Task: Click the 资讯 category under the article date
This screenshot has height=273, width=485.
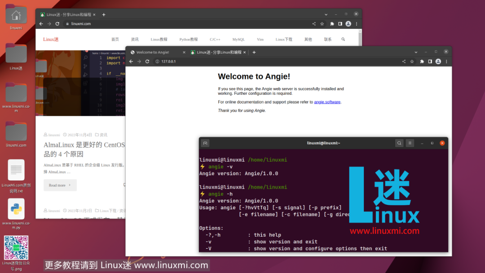Action: [x=103, y=135]
